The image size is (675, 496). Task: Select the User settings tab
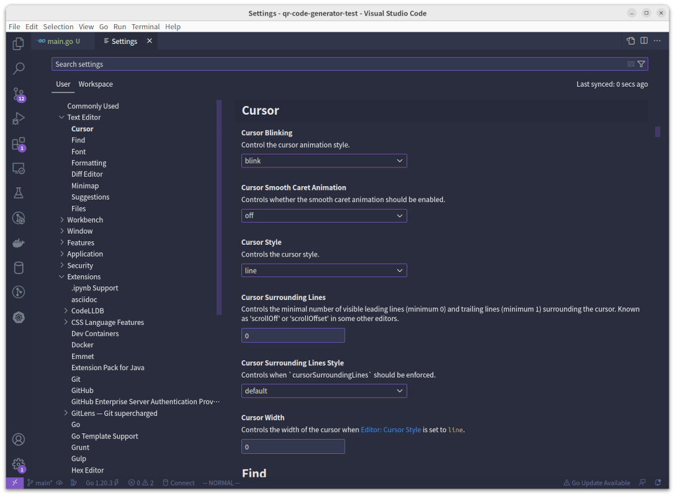[x=63, y=84]
